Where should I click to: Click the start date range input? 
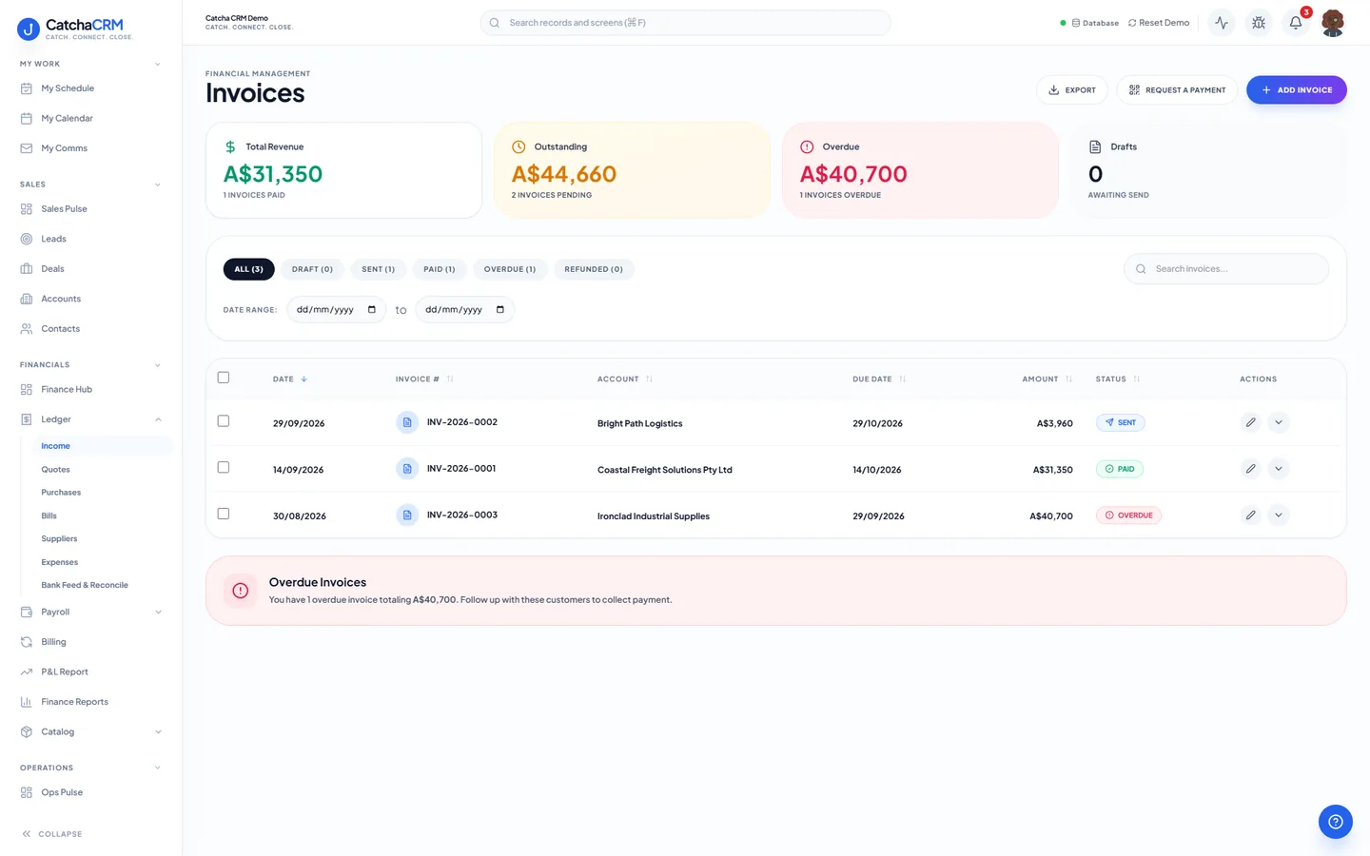pos(336,310)
